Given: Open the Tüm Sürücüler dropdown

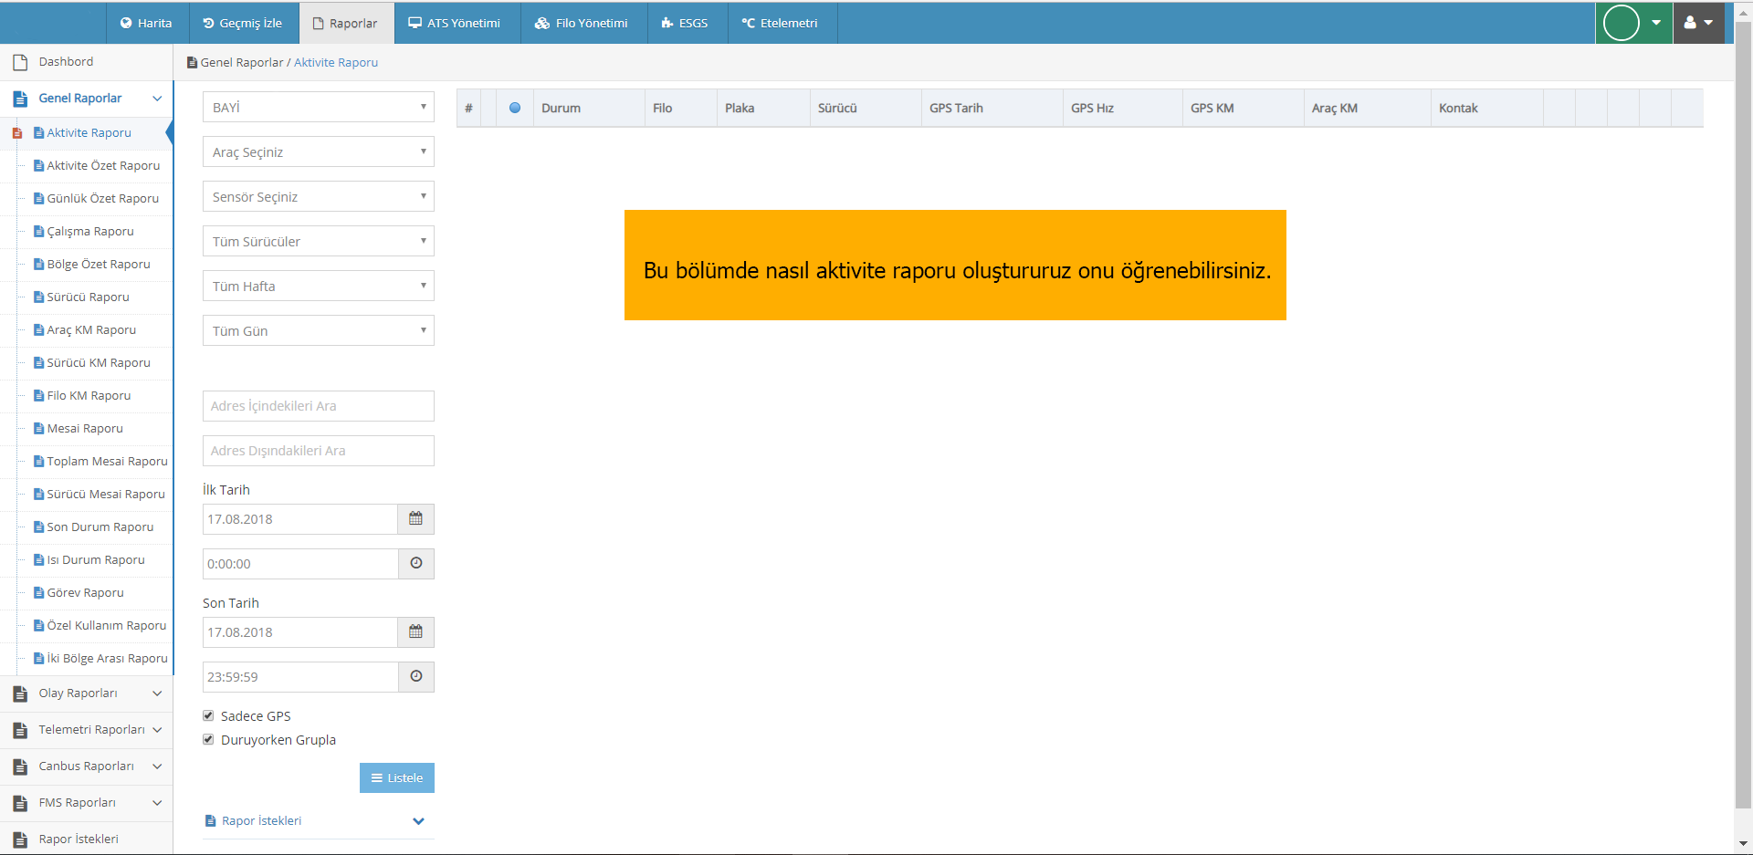Looking at the screenshot, I should pyautogui.click(x=319, y=241).
